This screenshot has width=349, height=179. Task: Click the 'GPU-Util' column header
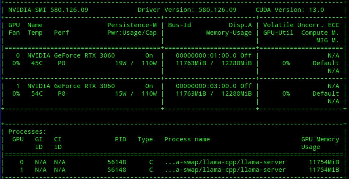point(278,33)
